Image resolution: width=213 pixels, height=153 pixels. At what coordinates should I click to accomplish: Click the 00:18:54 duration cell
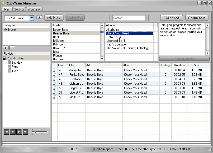point(179,70)
